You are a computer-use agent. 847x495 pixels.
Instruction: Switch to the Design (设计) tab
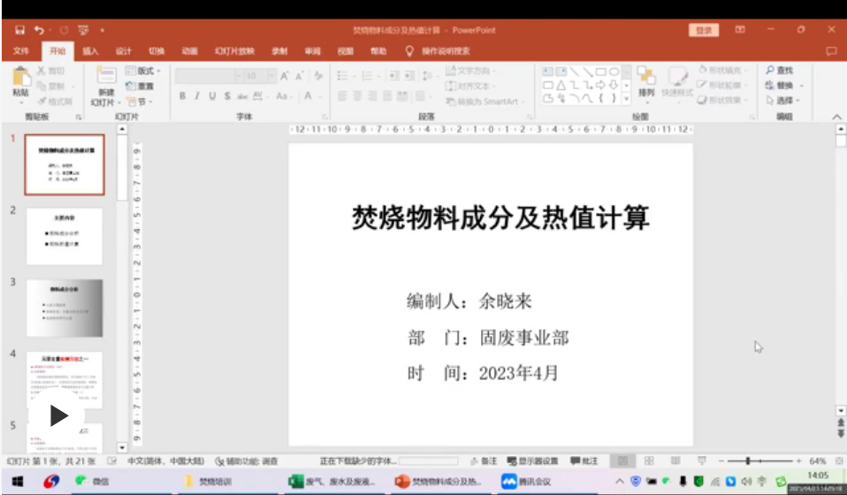point(123,51)
